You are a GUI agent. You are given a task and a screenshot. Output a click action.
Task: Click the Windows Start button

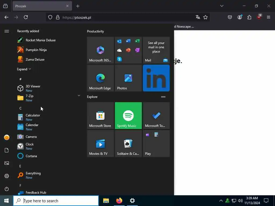(6, 201)
